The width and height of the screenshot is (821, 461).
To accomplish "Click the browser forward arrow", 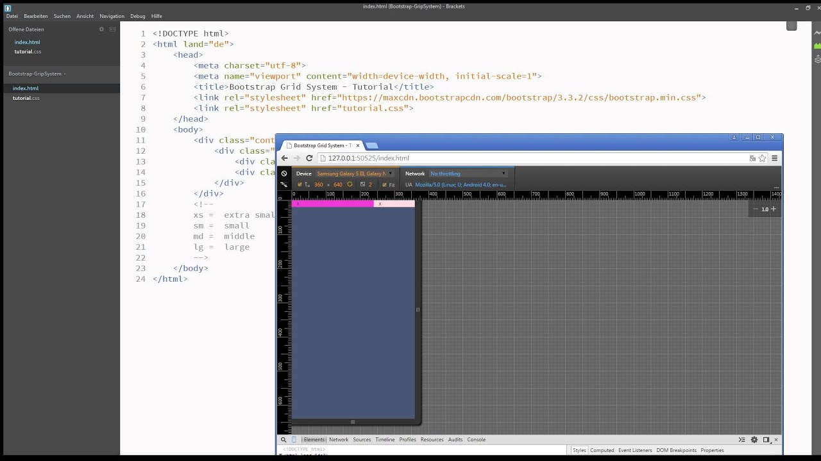I will (x=297, y=158).
